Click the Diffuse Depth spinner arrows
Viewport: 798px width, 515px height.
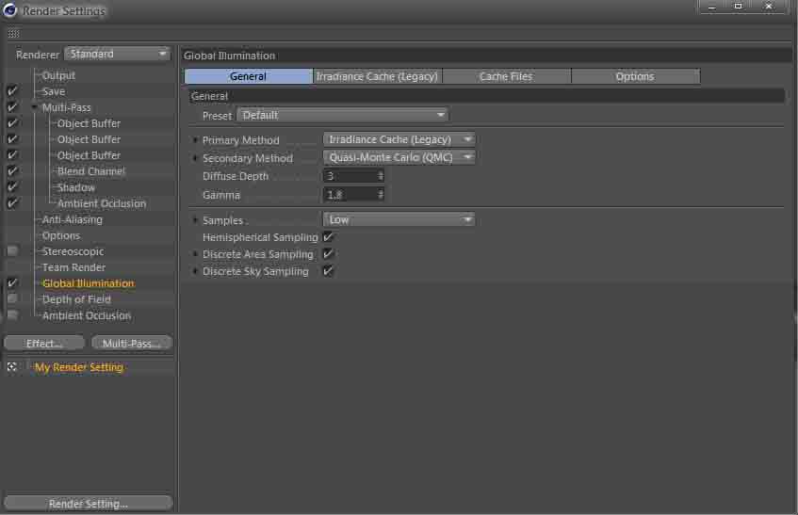click(380, 176)
